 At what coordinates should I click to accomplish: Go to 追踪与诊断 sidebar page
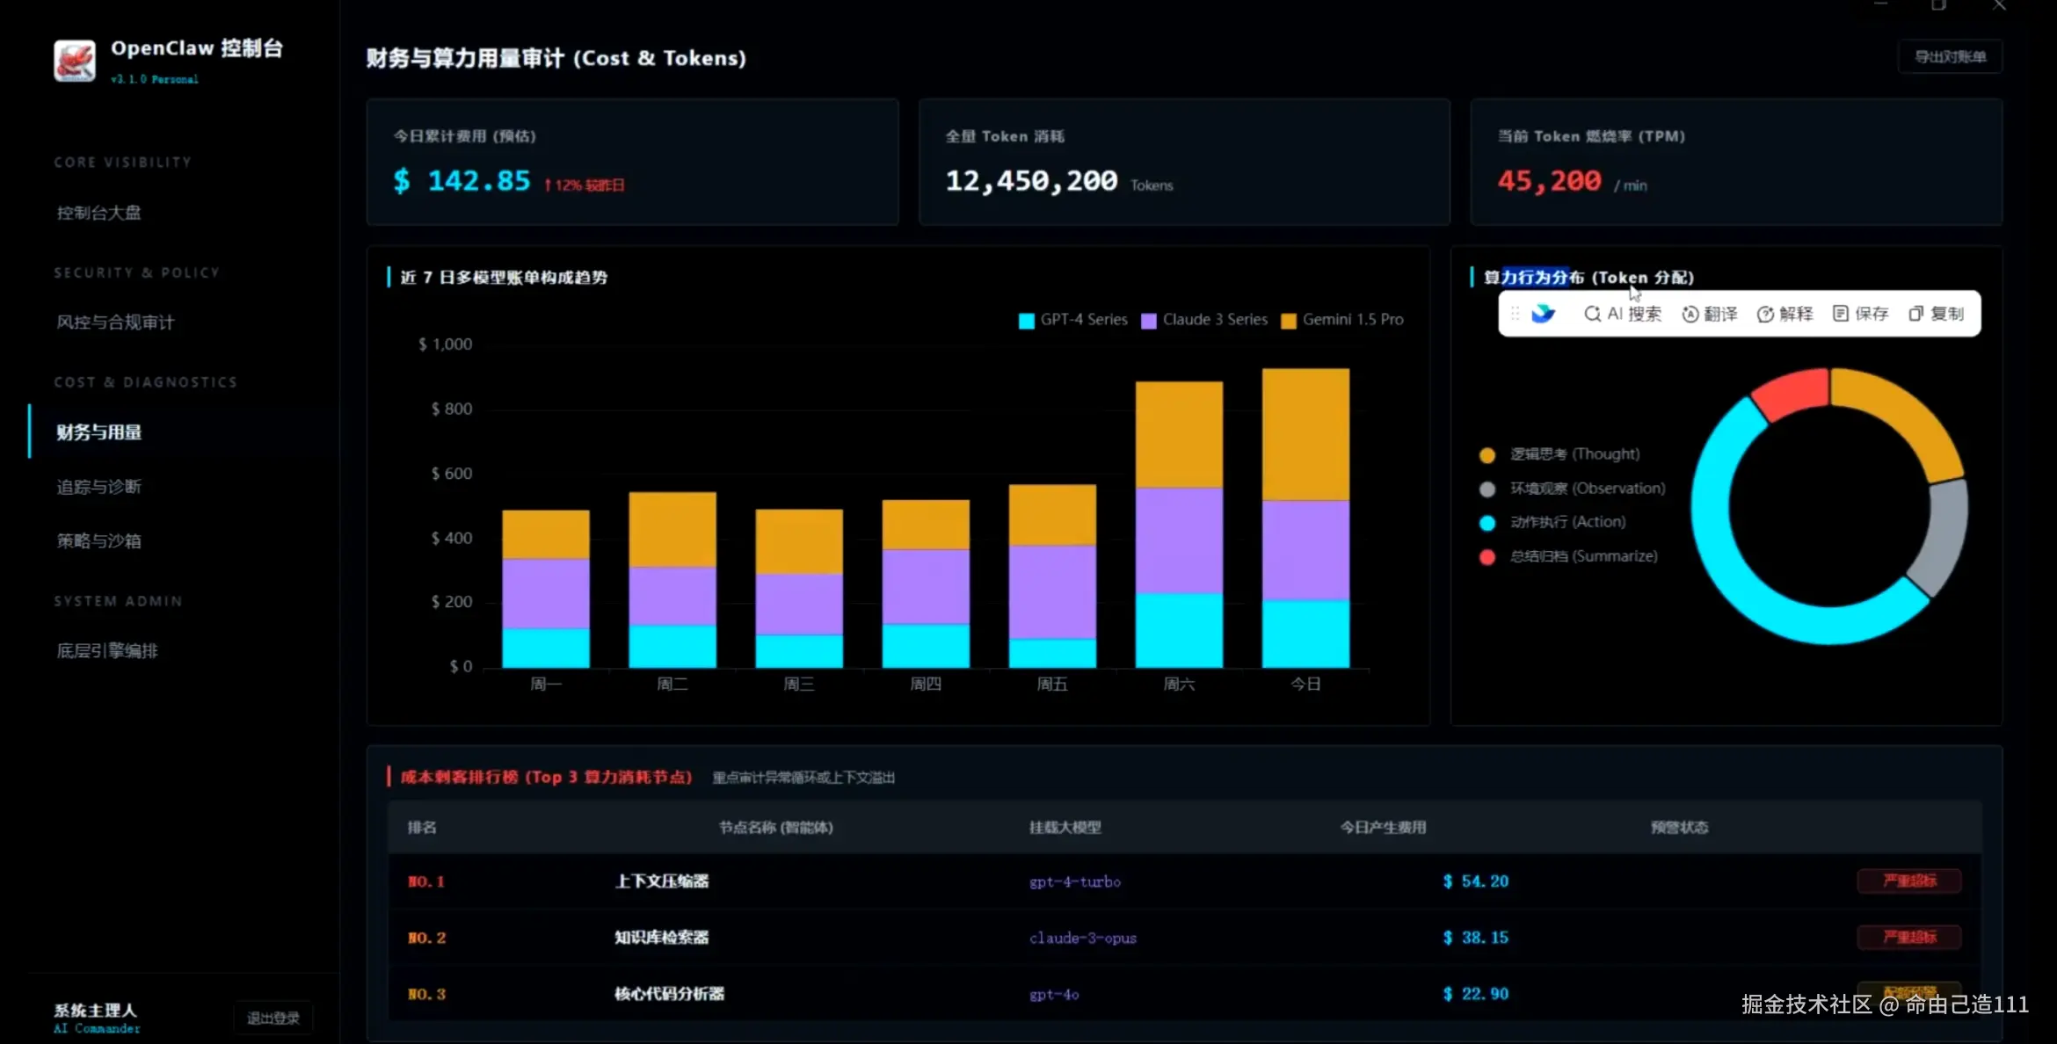click(98, 487)
